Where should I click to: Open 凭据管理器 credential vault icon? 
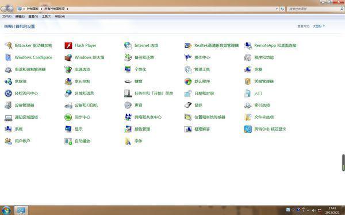pyautogui.click(x=248, y=81)
